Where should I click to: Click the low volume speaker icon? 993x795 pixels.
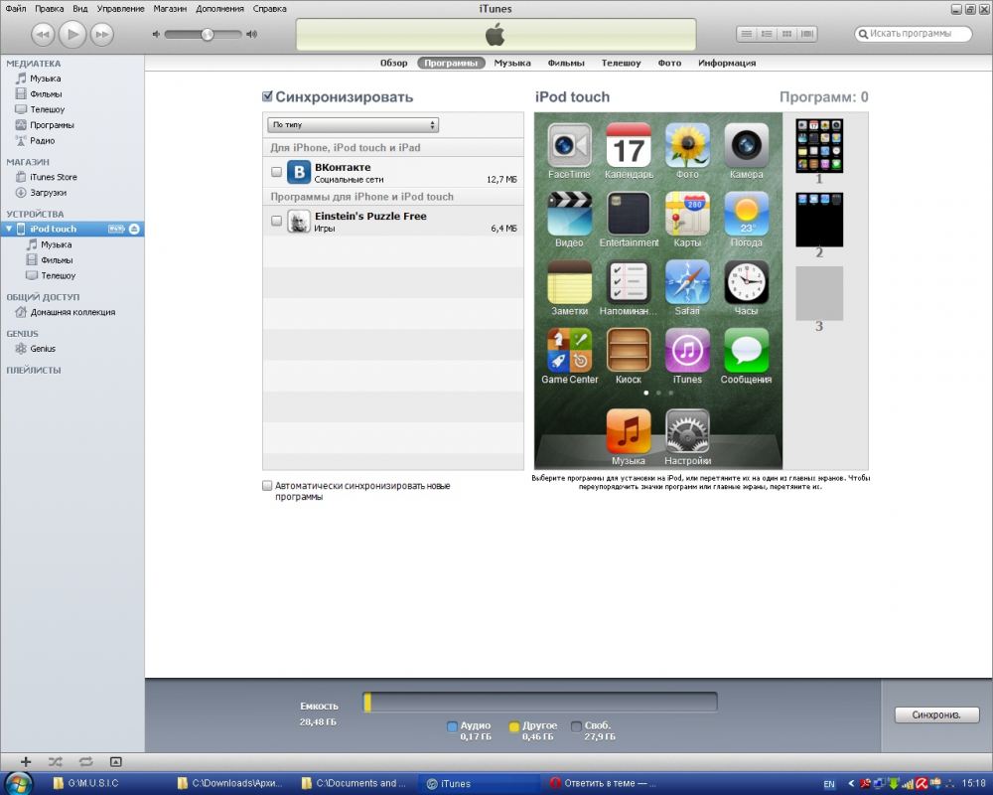(156, 34)
